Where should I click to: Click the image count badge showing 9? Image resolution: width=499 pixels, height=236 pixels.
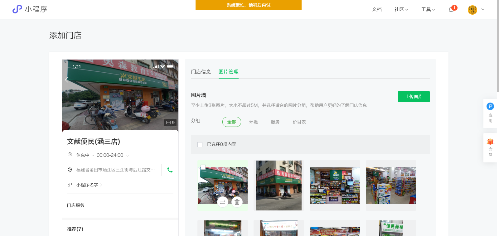[171, 123]
